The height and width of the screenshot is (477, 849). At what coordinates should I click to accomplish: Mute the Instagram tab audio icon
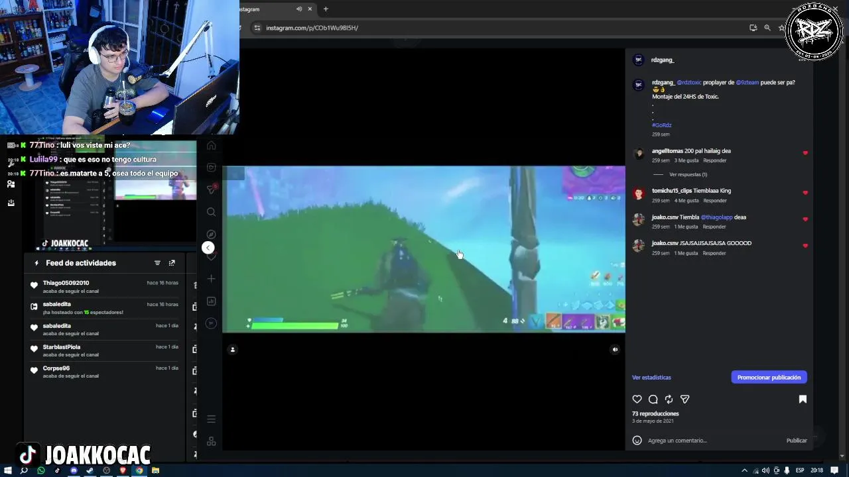point(299,9)
